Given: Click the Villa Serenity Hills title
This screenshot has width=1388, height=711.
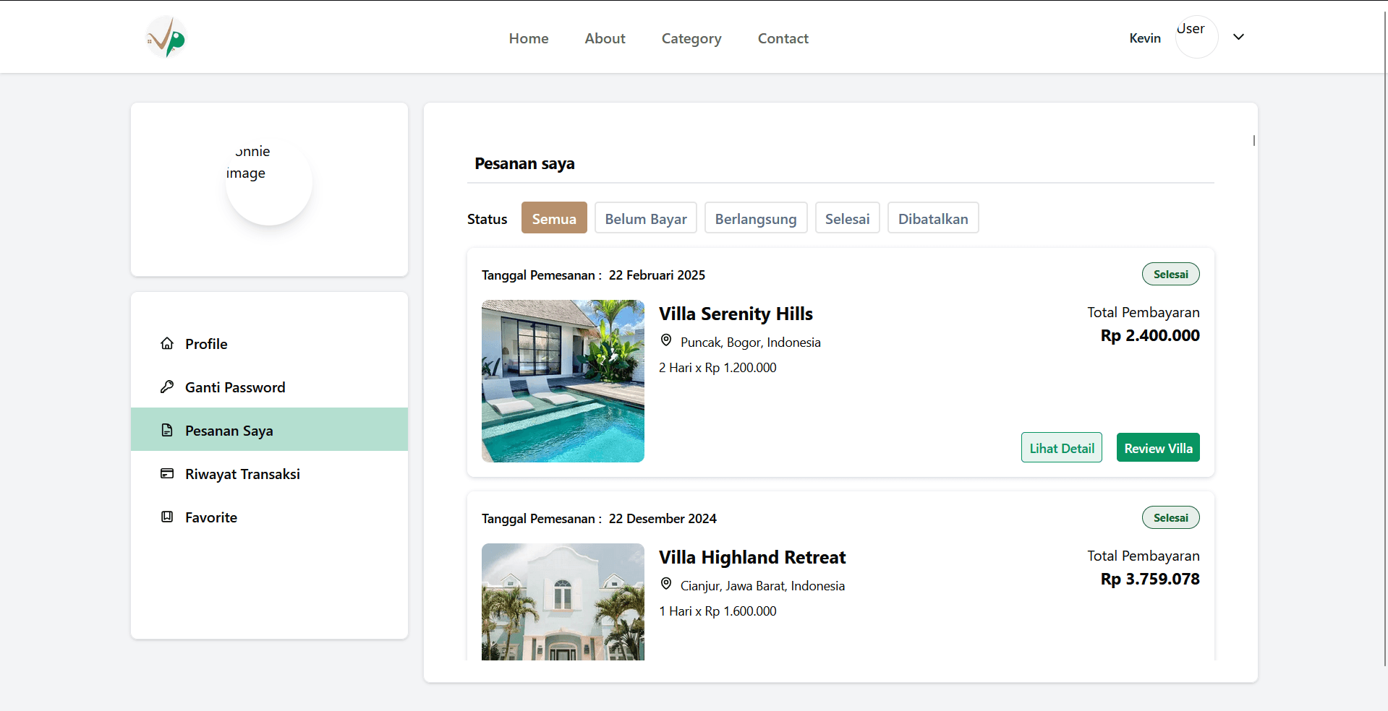Looking at the screenshot, I should pos(736,314).
